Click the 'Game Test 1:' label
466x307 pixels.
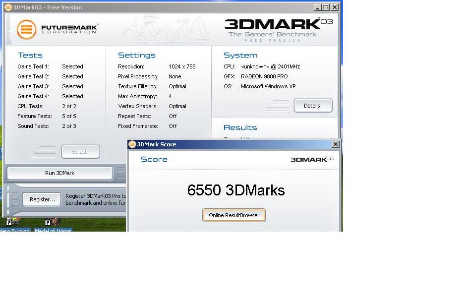tap(33, 66)
